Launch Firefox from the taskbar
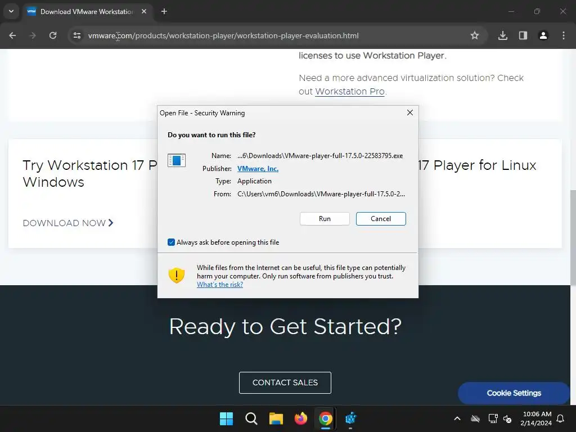Viewport: 576px width, 432px height. click(x=301, y=418)
